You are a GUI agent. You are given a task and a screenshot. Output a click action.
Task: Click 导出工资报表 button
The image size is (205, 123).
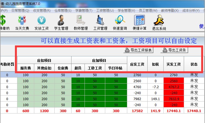[139, 50]
